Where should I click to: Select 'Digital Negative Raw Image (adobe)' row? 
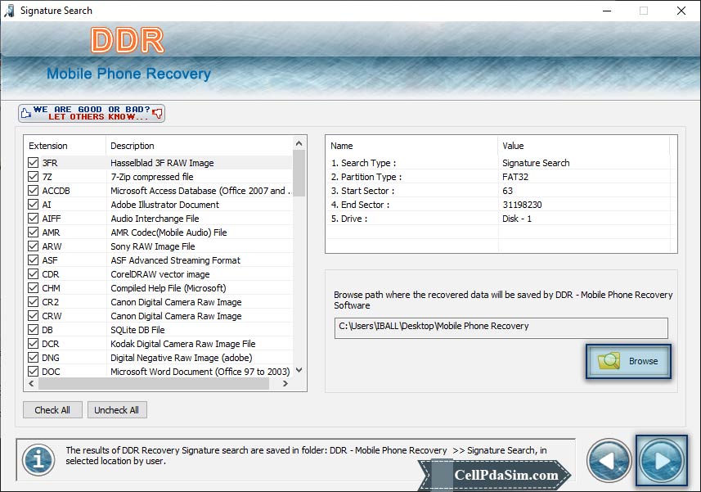pos(160,358)
